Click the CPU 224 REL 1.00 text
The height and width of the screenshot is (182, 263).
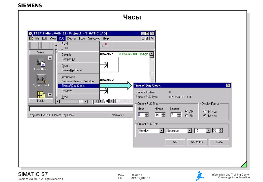point(181,97)
